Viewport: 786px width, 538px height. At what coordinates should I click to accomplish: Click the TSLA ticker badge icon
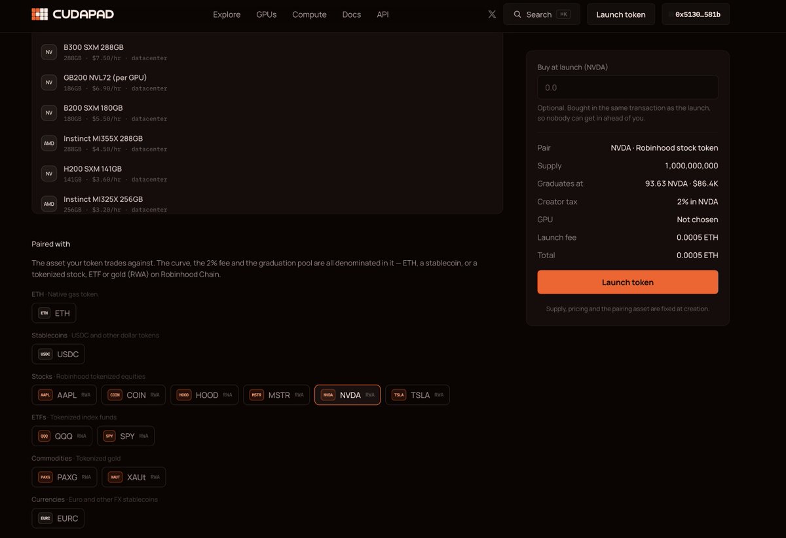[x=399, y=395]
